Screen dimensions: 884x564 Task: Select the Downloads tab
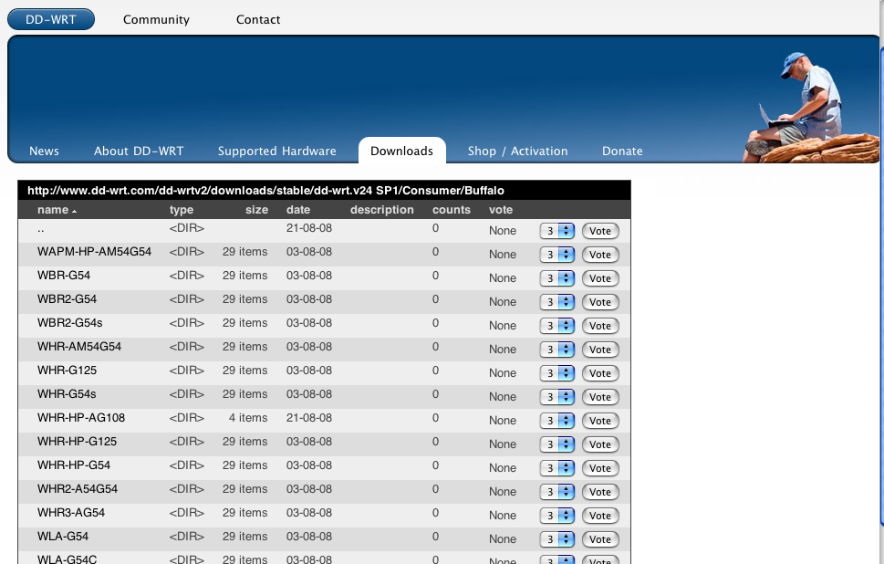coord(402,151)
